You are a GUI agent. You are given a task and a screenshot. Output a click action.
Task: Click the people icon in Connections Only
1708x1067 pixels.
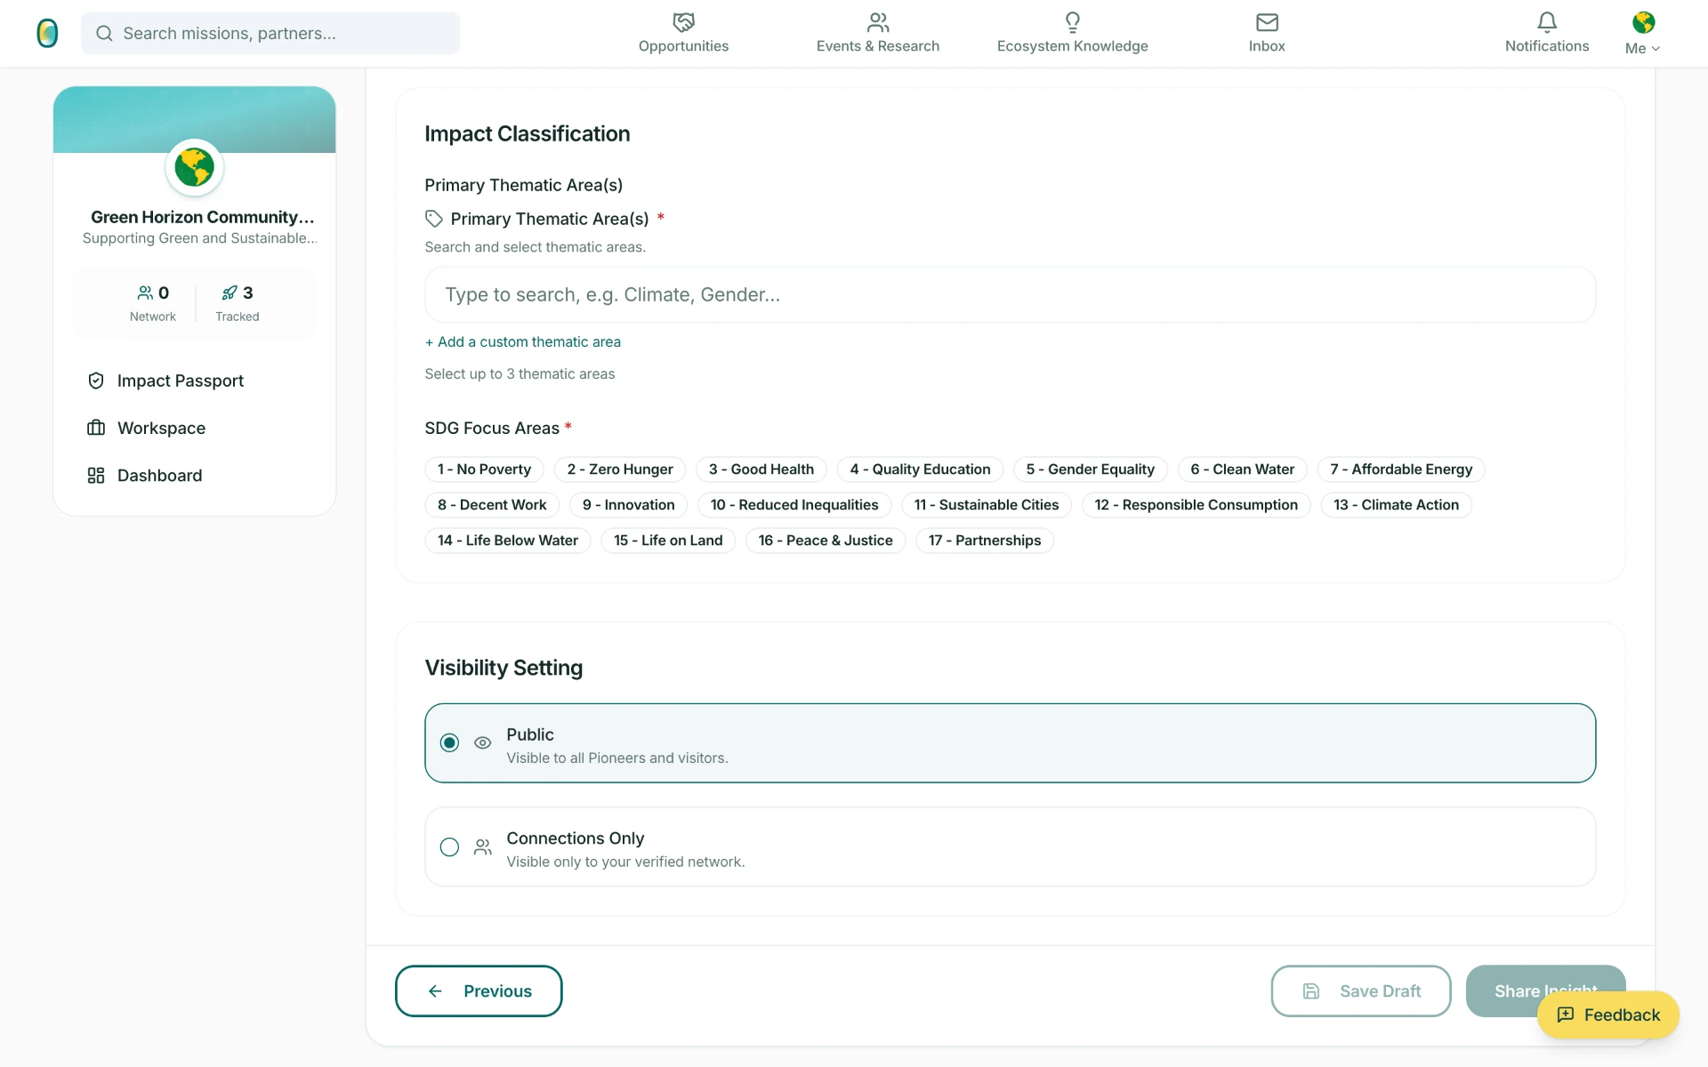pyautogui.click(x=483, y=846)
